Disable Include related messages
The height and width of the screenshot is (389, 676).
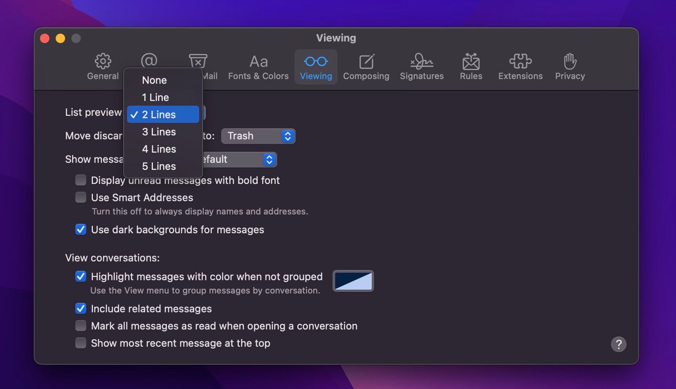point(80,308)
